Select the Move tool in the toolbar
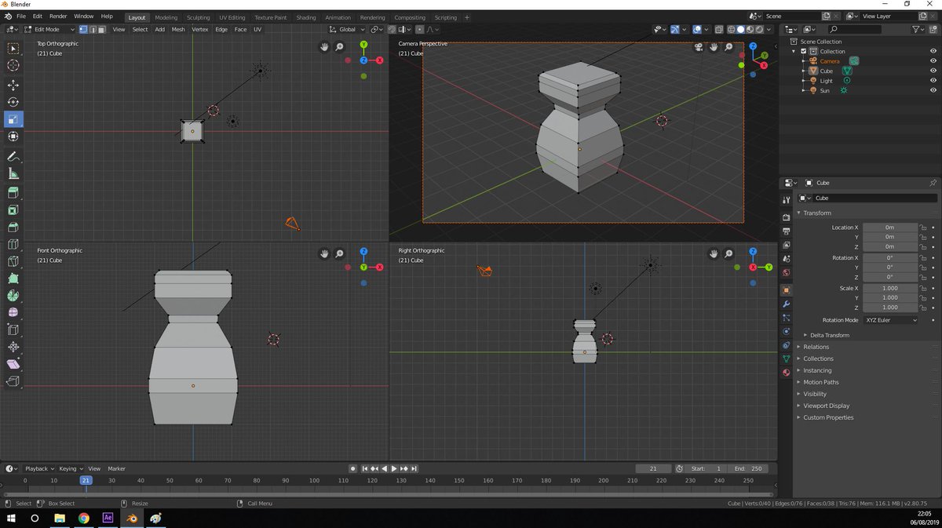 (x=13, y=85)
